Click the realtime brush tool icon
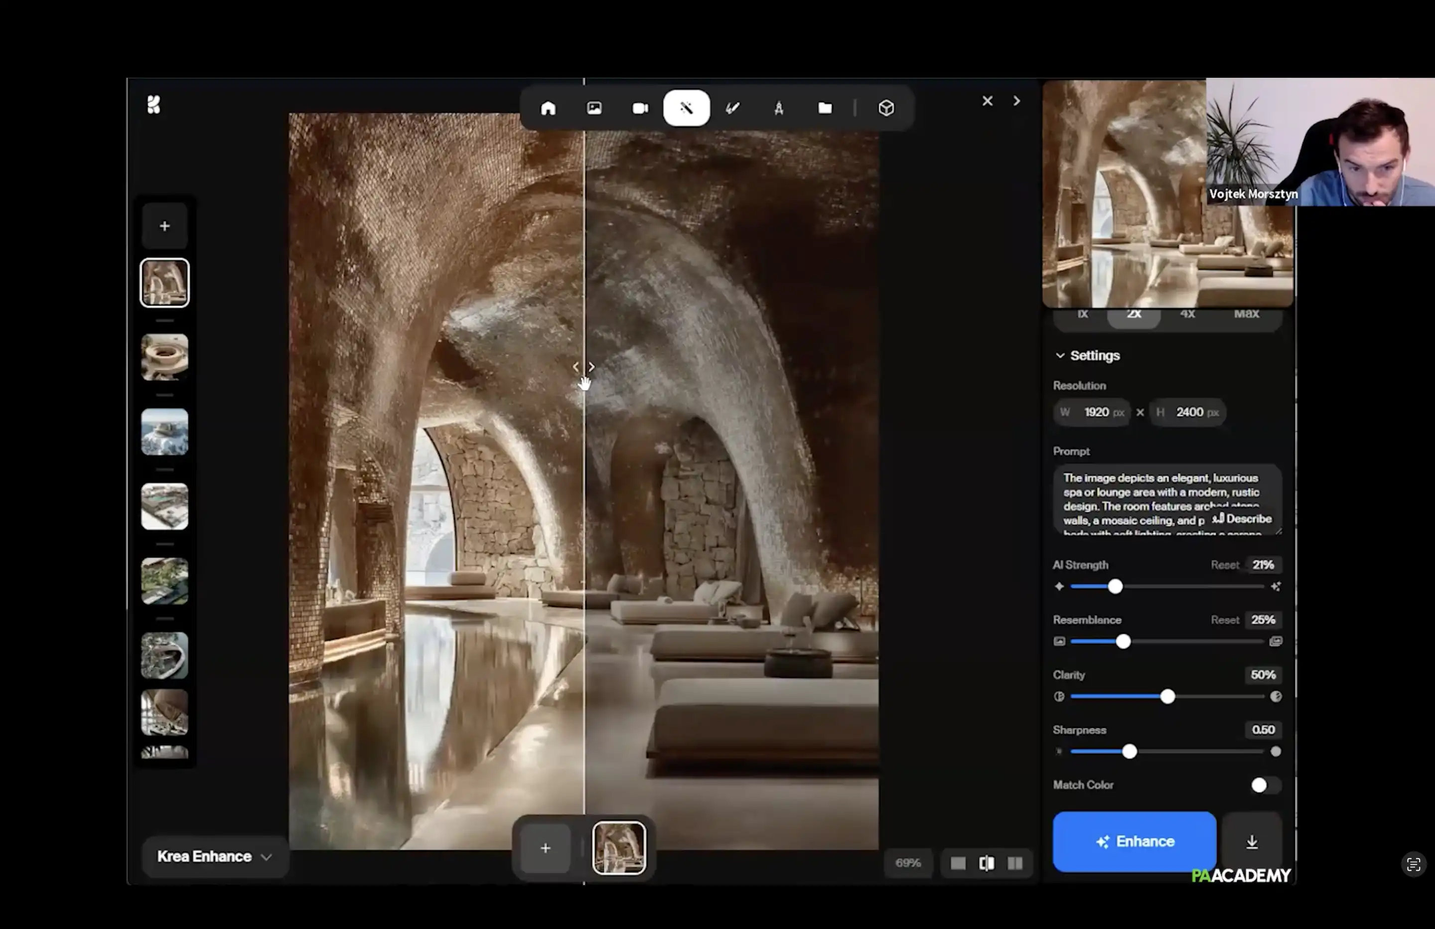Viewport: 1435px width, 929px height. [732, 108]
